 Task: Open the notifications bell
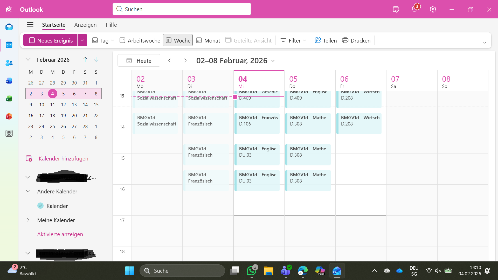[414, 9]
